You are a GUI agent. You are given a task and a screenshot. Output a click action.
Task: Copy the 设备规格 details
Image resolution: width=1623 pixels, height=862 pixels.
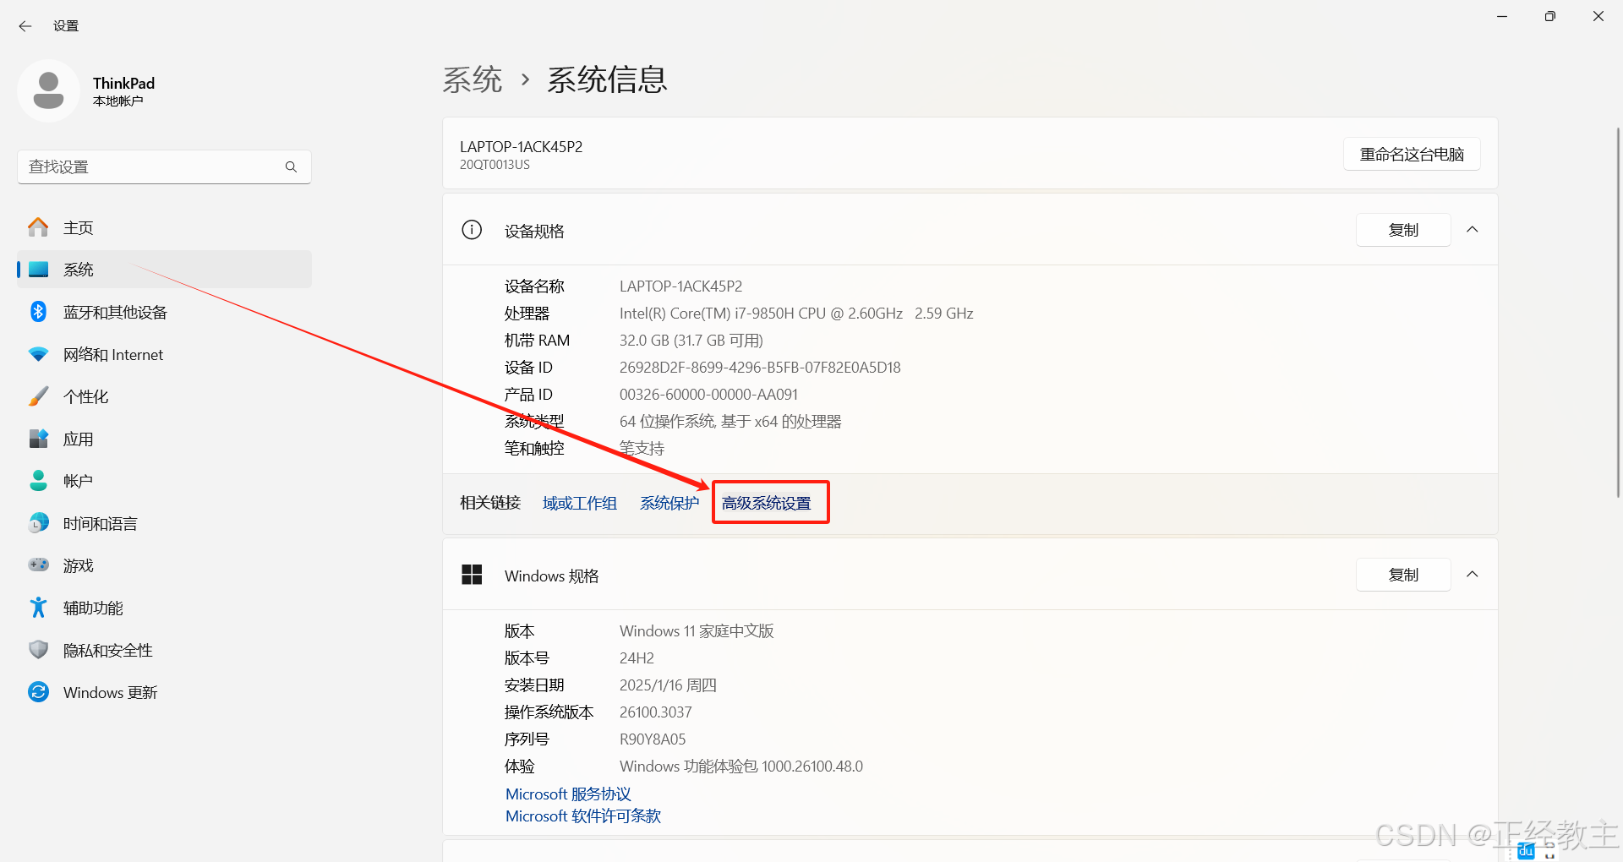coord(1403,230)
